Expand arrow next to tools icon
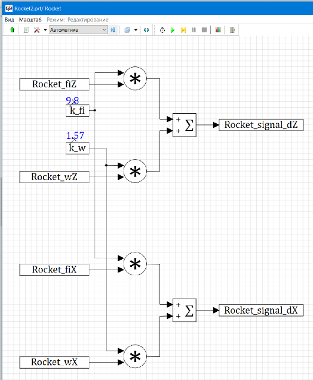This screenshot has height=380, width=313. tap(45, 30)
